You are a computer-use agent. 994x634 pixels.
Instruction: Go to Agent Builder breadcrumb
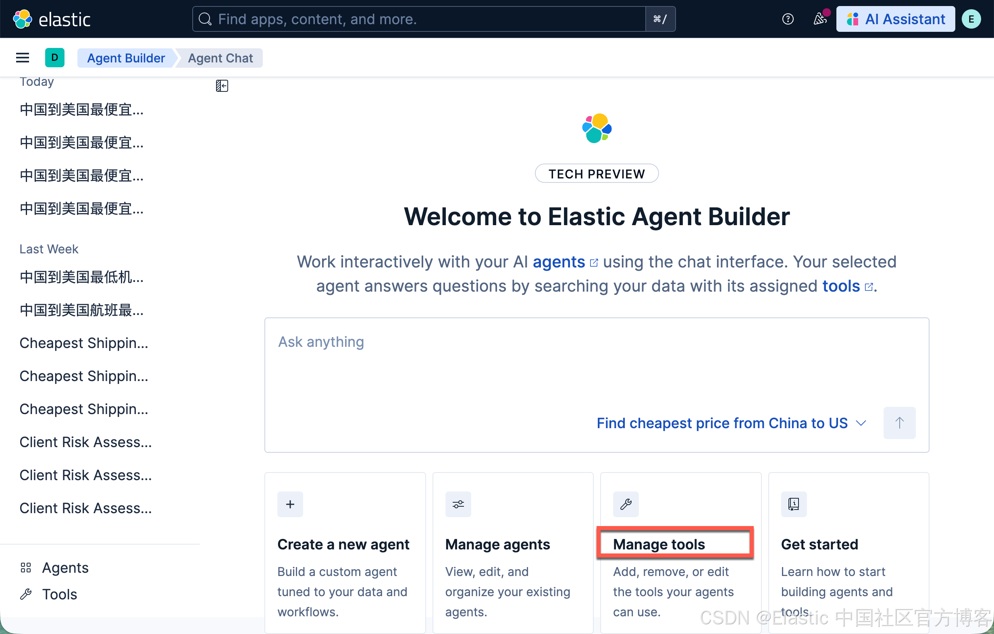click(x=126, y=58)
